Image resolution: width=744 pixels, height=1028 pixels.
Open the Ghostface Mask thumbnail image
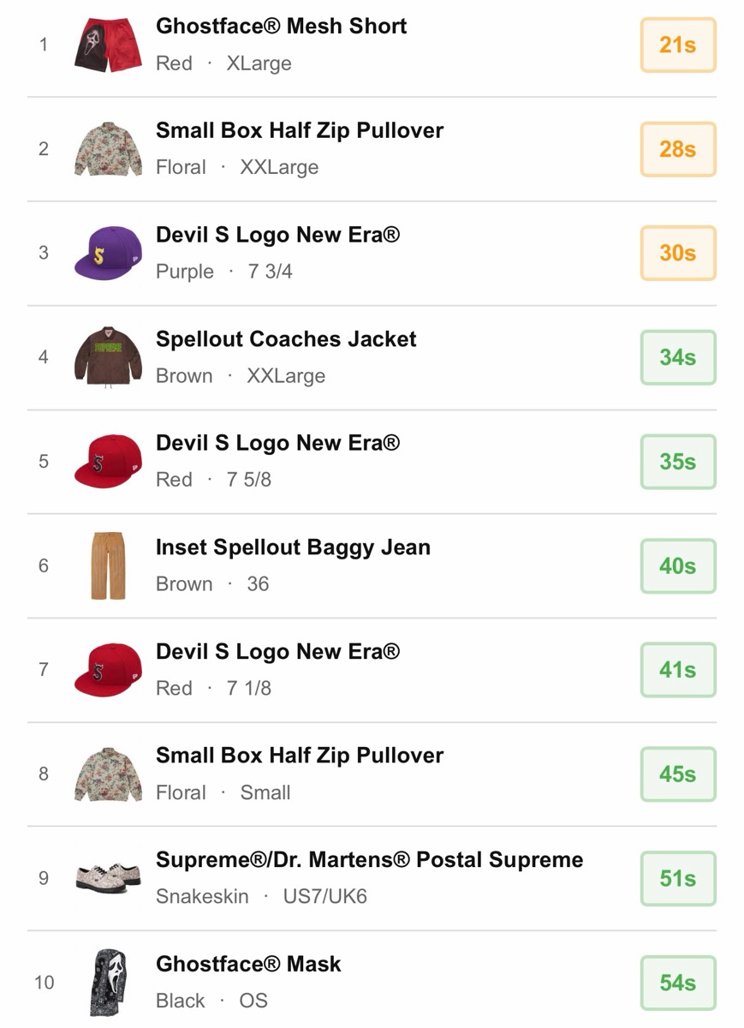point(108,983)
